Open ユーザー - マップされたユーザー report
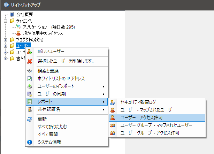This screenshot has height=154, width=214. pyautogui.click(x=157, y=110)
